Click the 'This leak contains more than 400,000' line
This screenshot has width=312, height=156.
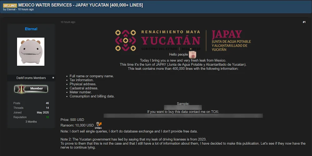coord(183,69)
